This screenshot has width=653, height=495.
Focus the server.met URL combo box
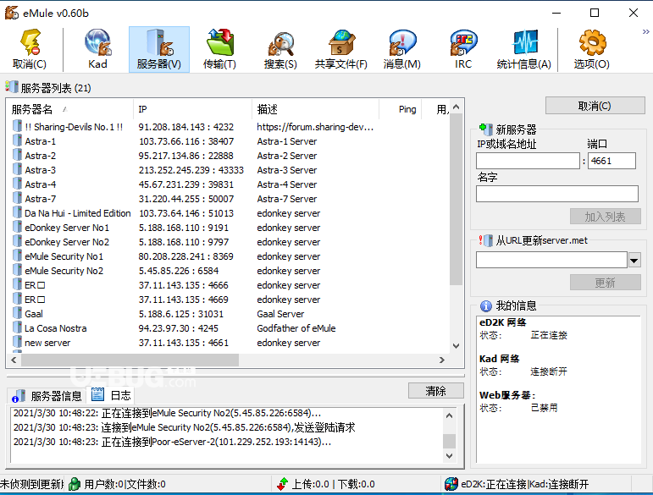pos(551,260)
